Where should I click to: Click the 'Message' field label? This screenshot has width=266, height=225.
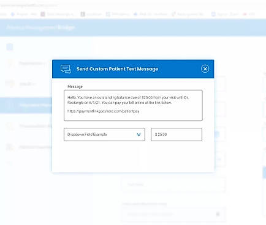point(75,86)
